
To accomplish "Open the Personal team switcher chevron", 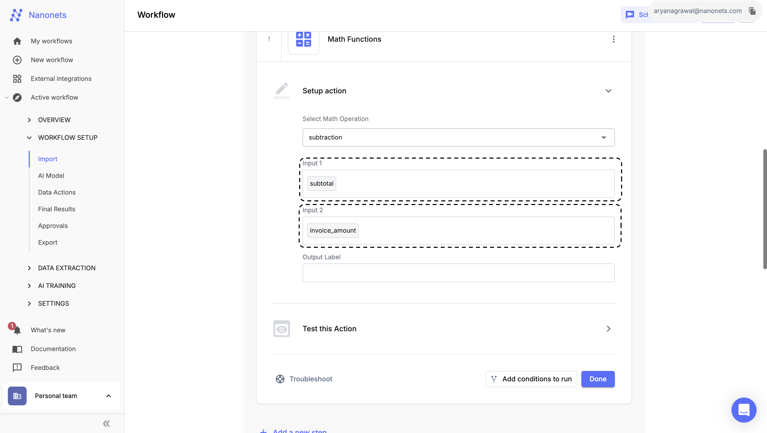I will [108, 396].
